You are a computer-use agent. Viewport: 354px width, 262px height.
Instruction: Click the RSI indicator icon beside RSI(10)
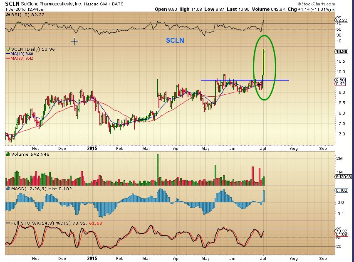[x=8, y=15]
